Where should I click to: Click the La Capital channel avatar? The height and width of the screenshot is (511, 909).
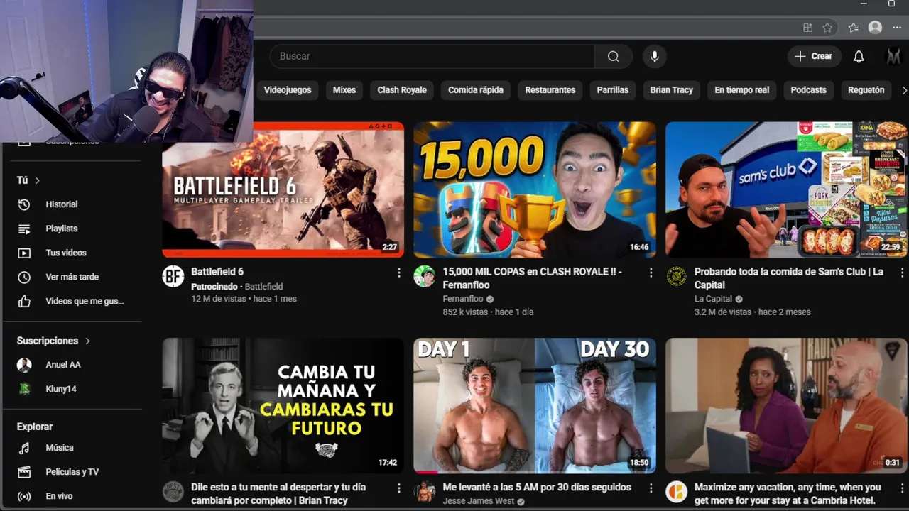coord(676,276)
